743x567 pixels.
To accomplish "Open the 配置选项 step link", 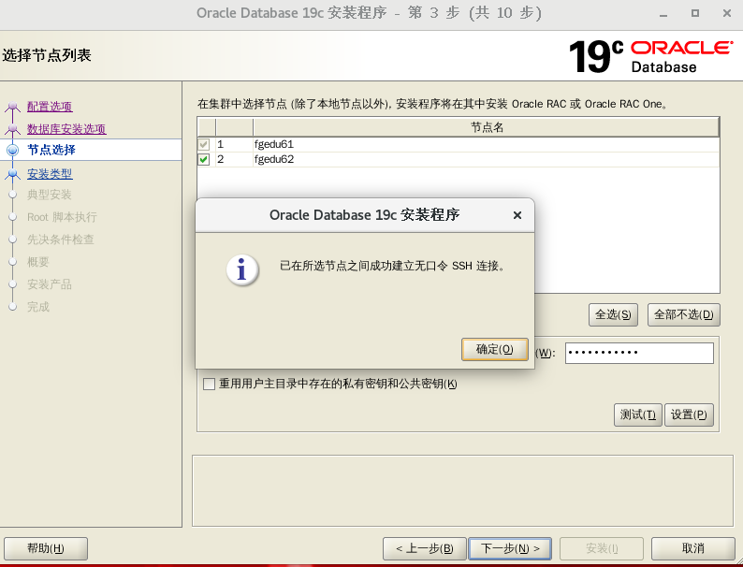I will coord(50,106).
